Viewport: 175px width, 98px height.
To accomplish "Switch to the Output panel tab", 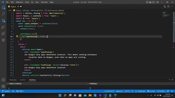I will coord(23,80).
